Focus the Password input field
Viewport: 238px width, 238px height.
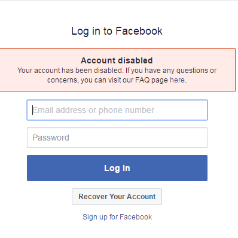(117, 138)
